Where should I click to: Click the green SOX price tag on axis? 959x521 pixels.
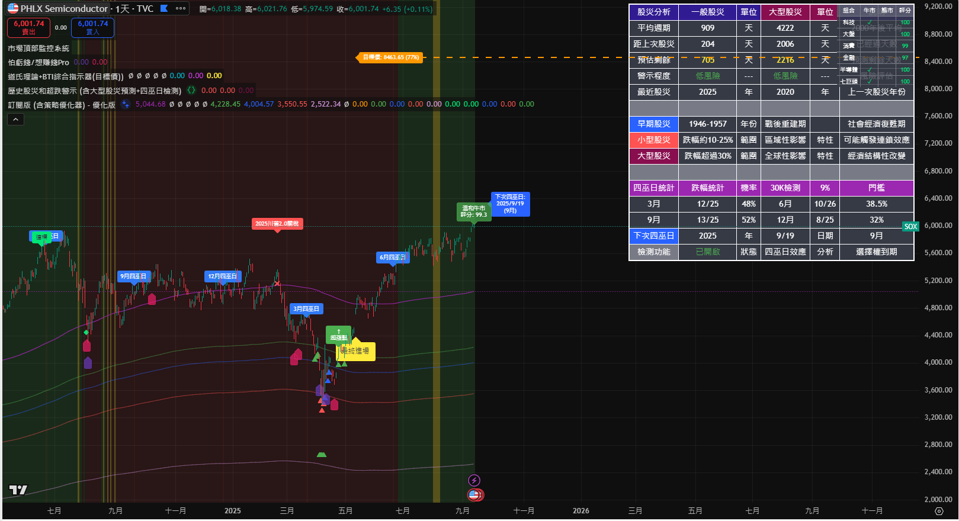(910, 227)
